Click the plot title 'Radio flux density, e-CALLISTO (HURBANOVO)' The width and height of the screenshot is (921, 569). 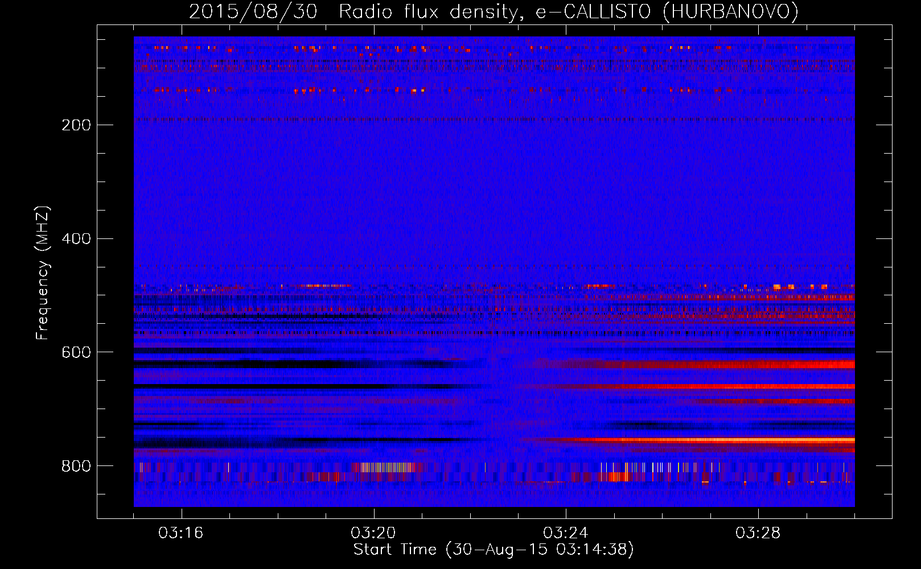(569, 11)
